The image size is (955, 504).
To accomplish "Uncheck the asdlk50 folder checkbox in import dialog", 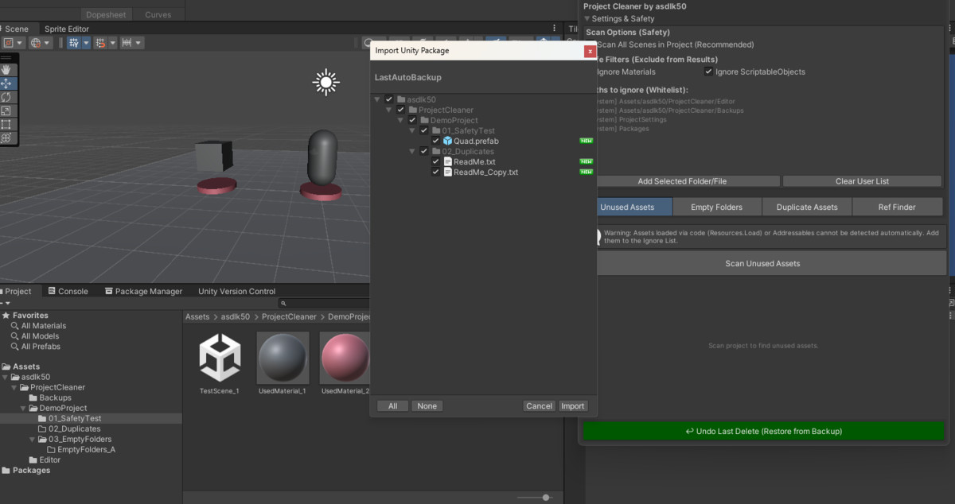I will [389, 99].
